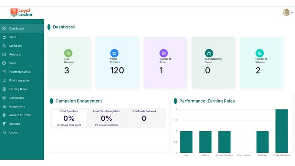Click the Geo-Location axis label
This screenshot has height=166, width=295.
tap(243, 155)
